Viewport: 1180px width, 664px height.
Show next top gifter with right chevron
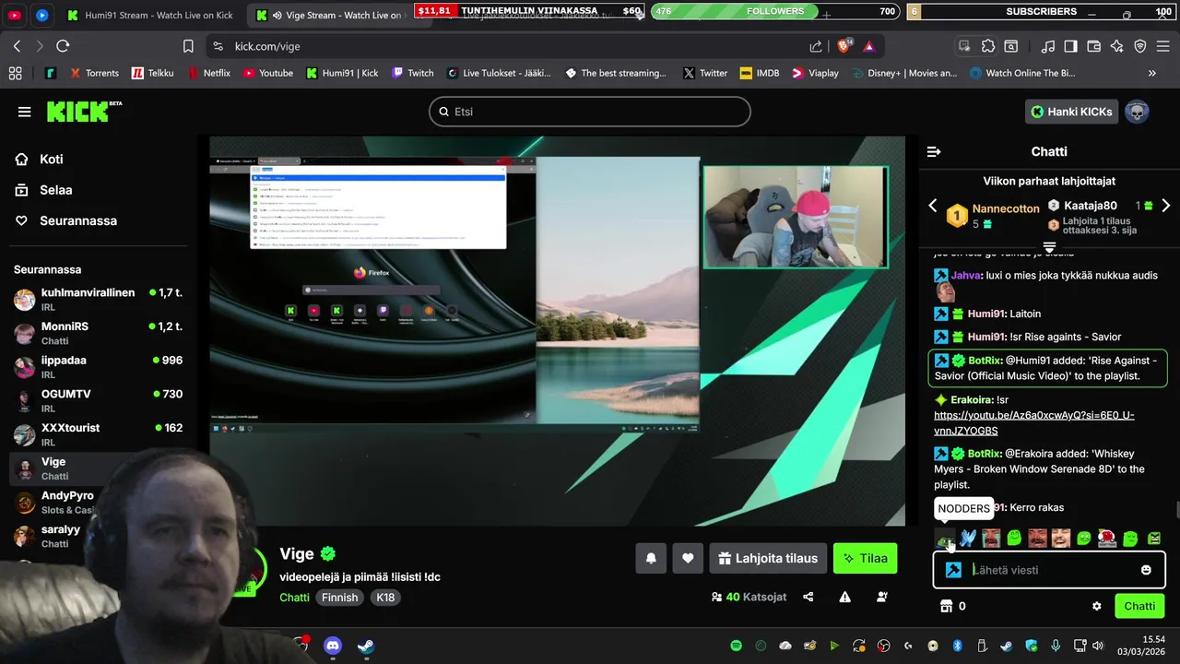pyautogui.click(x=1165, y=206)
